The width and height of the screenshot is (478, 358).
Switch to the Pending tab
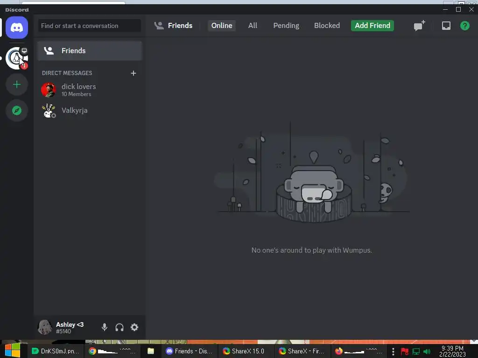pos(286,26)
